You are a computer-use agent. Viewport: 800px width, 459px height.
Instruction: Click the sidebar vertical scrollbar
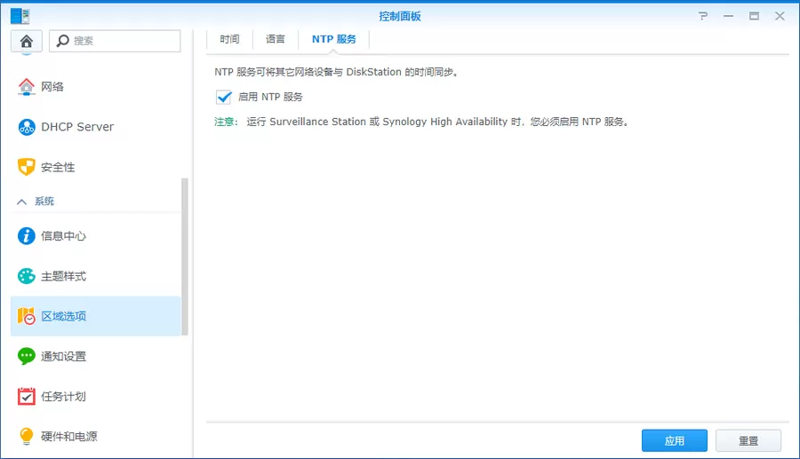point(185,257)
